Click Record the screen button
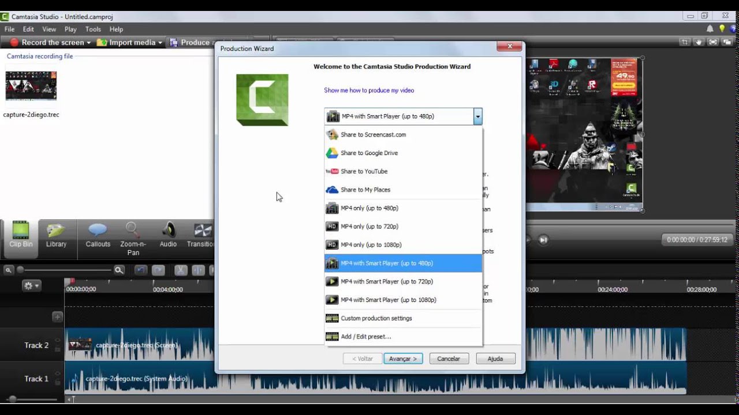The width and height of the screenshot is (739, 415). (47, 42)
